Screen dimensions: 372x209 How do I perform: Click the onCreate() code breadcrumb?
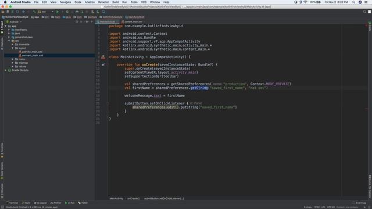tap(133, 199)
